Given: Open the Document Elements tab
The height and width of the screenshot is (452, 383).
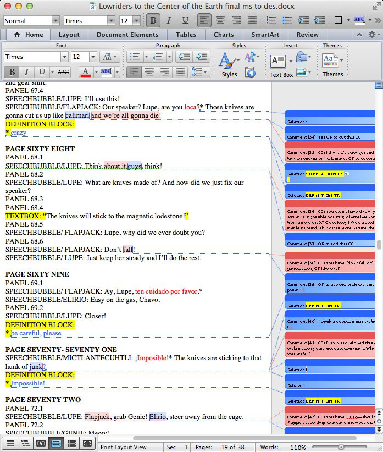Looking at the screenshot, I should [x=127, y=35].
